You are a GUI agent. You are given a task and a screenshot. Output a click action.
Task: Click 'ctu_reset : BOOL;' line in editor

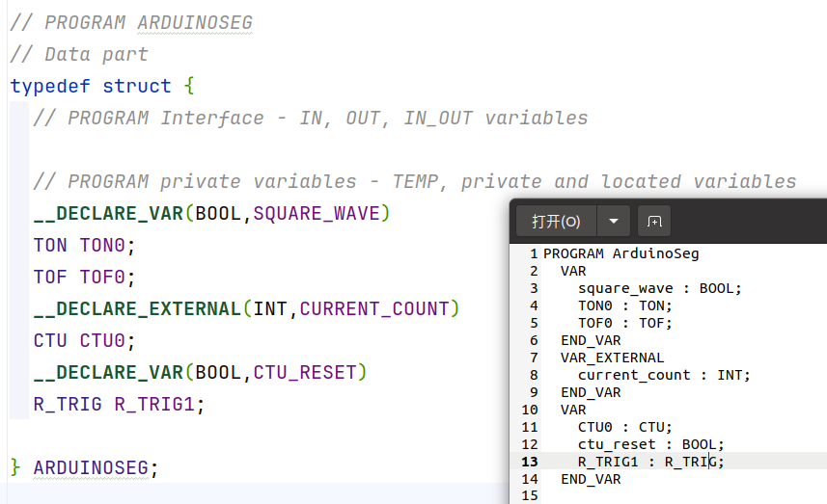650,444
